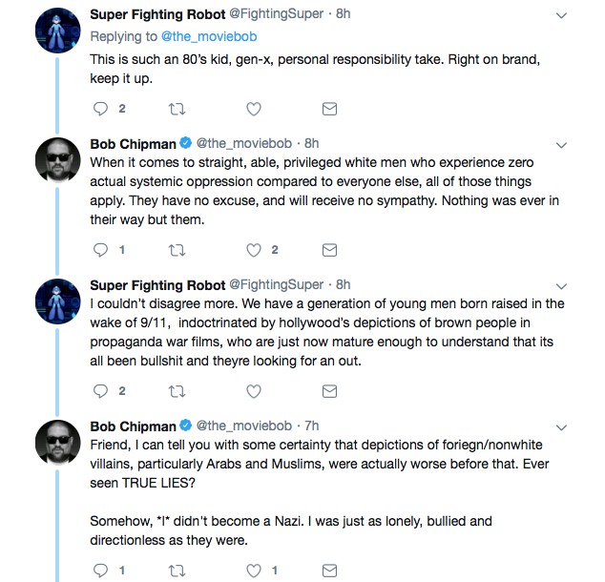Image resolution: width=605 pixels, height=582 pixels.
Task: Send the first tweet via direct message
Action: [x=329, y=109]
